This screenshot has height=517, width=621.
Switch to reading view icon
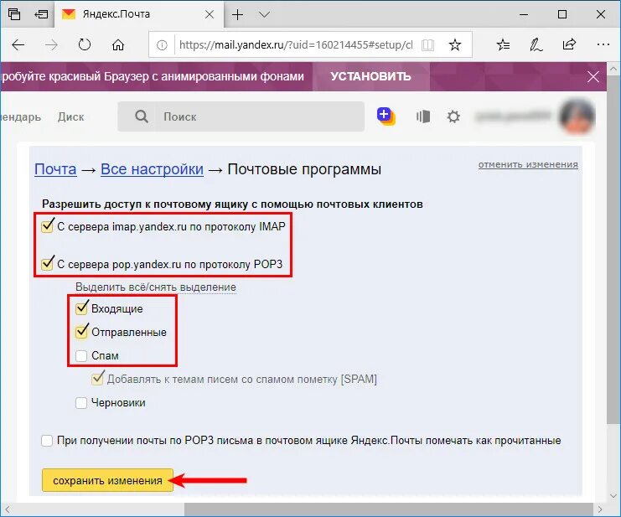point(427,45)
